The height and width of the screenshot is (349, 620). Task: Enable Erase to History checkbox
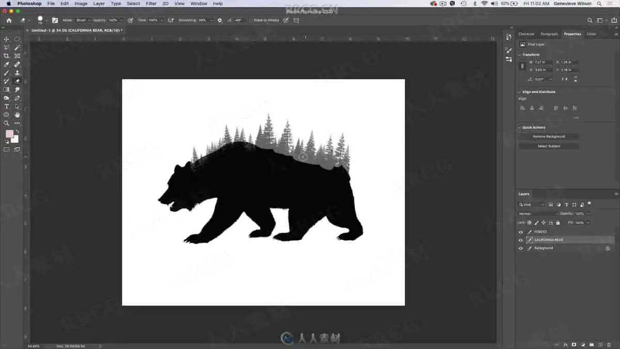[251, 20]
